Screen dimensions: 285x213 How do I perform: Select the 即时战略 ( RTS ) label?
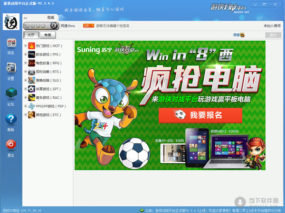48,72
